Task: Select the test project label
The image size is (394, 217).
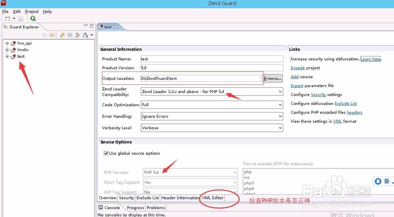Action: [x=21, y=56]
